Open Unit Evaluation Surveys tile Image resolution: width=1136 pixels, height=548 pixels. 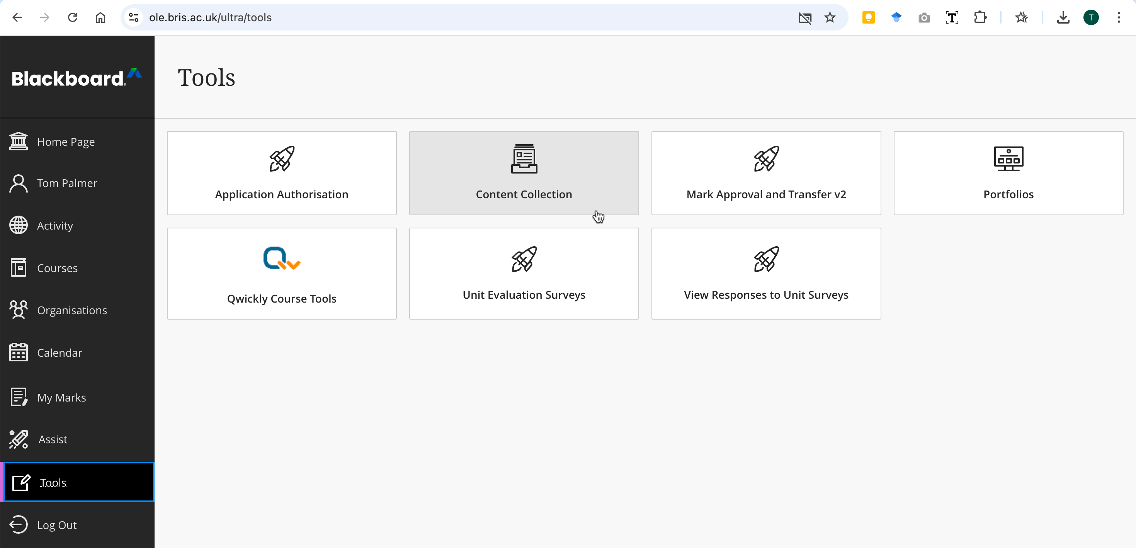(524, 274)
